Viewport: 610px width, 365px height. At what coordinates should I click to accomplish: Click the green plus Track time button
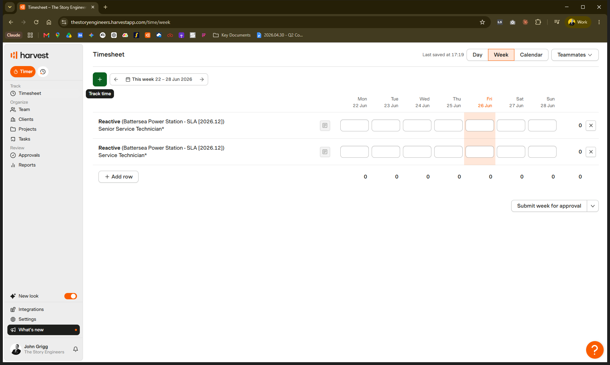(x=100, y=79)
